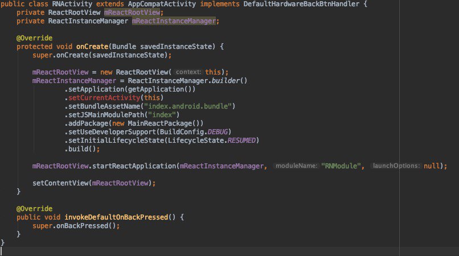Click the "index.android.bundle" string
Viewport: 459px width, 256px height.
pos(187,106)
